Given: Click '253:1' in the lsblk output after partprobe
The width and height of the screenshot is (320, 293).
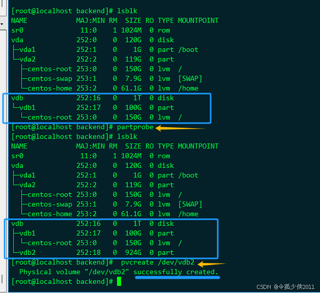Looking at the screenshot, I should point(86,204).
